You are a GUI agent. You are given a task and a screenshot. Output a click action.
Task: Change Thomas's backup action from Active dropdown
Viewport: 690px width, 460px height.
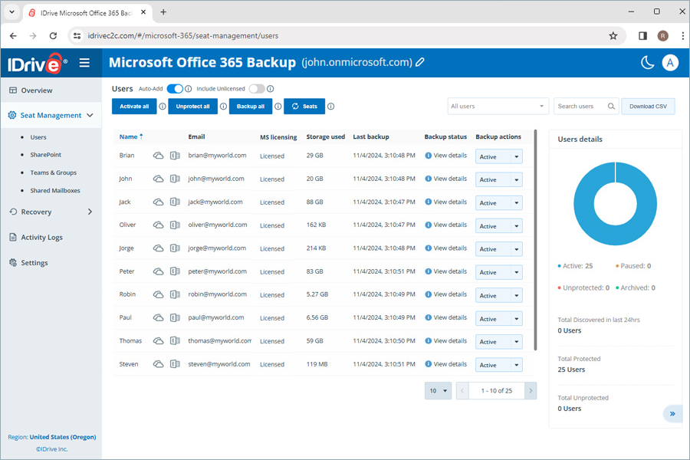click(x=498, y=341)
